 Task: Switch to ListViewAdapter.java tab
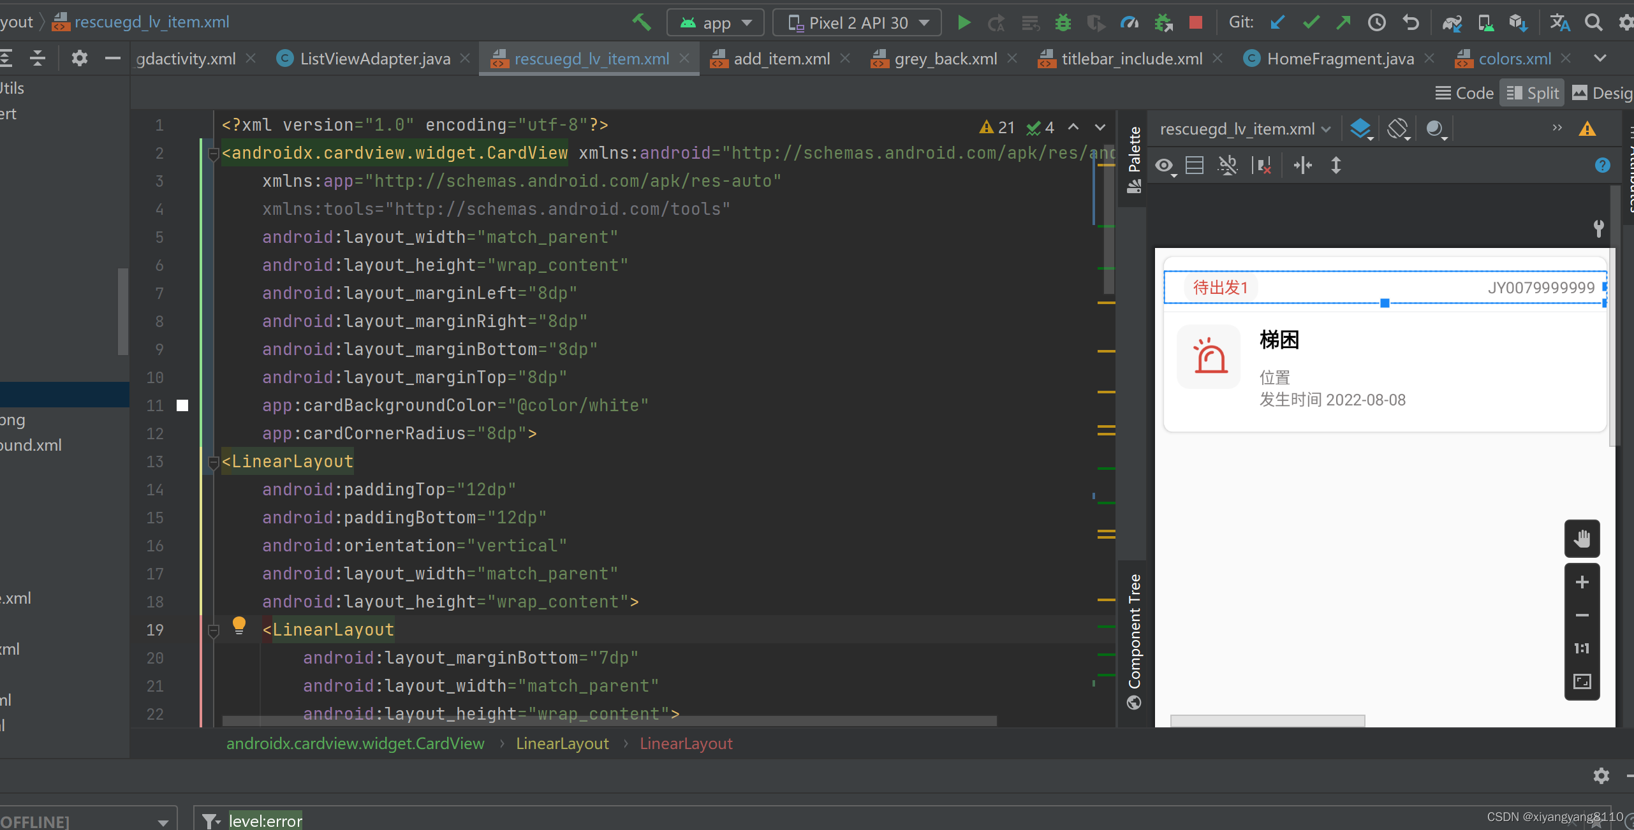(375, 59)
